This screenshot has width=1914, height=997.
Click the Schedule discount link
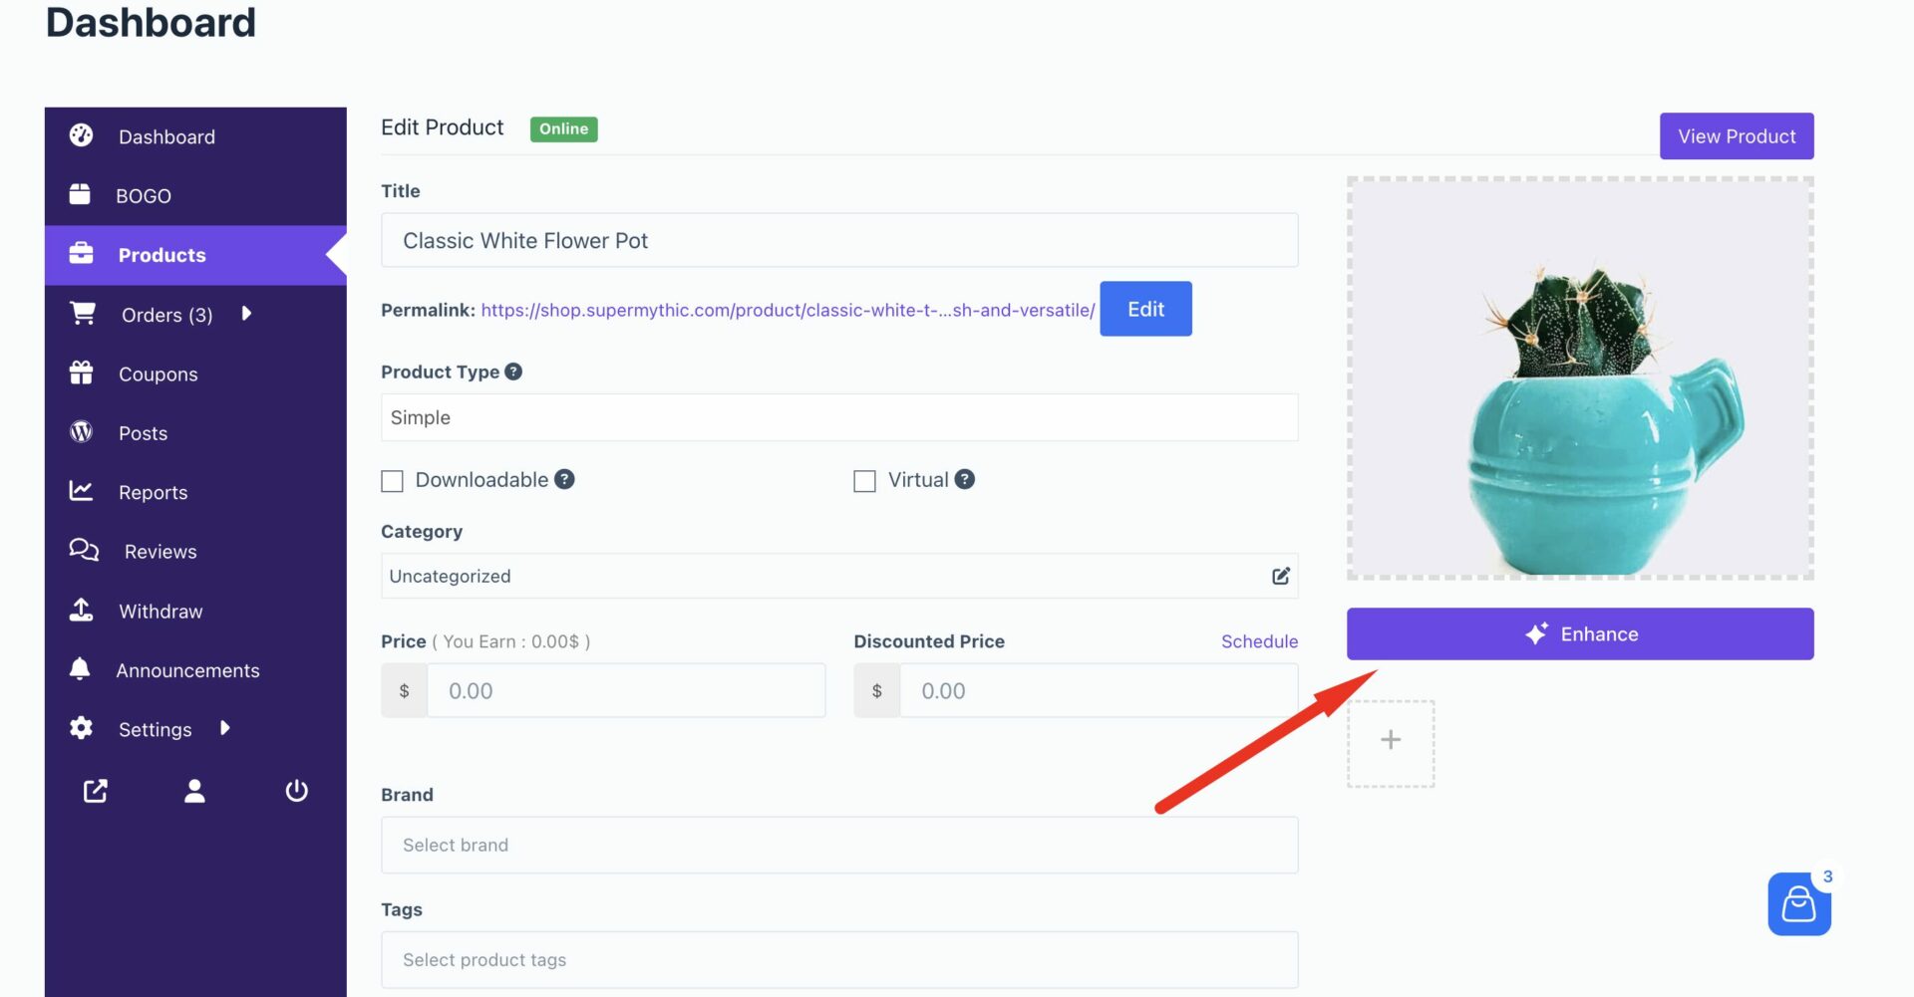pos(1259,641)
